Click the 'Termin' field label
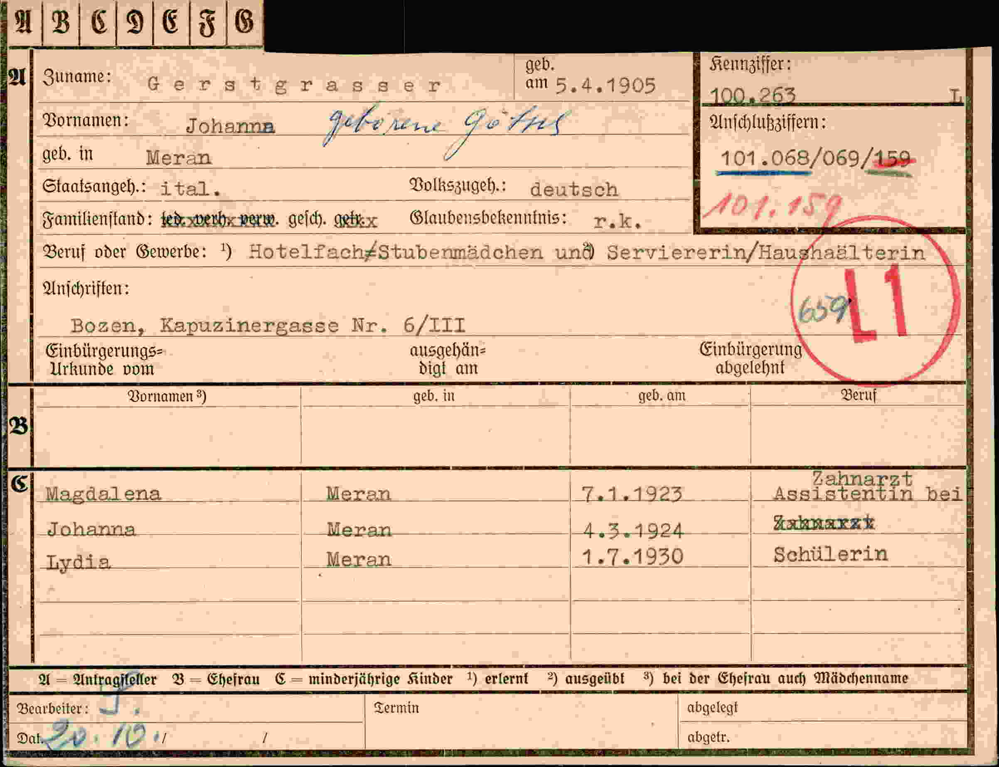This screenshot has width=999, height=767. tap(396, 708)
